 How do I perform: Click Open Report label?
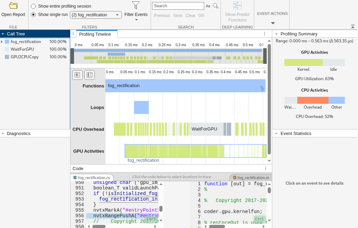click(13, 14)
